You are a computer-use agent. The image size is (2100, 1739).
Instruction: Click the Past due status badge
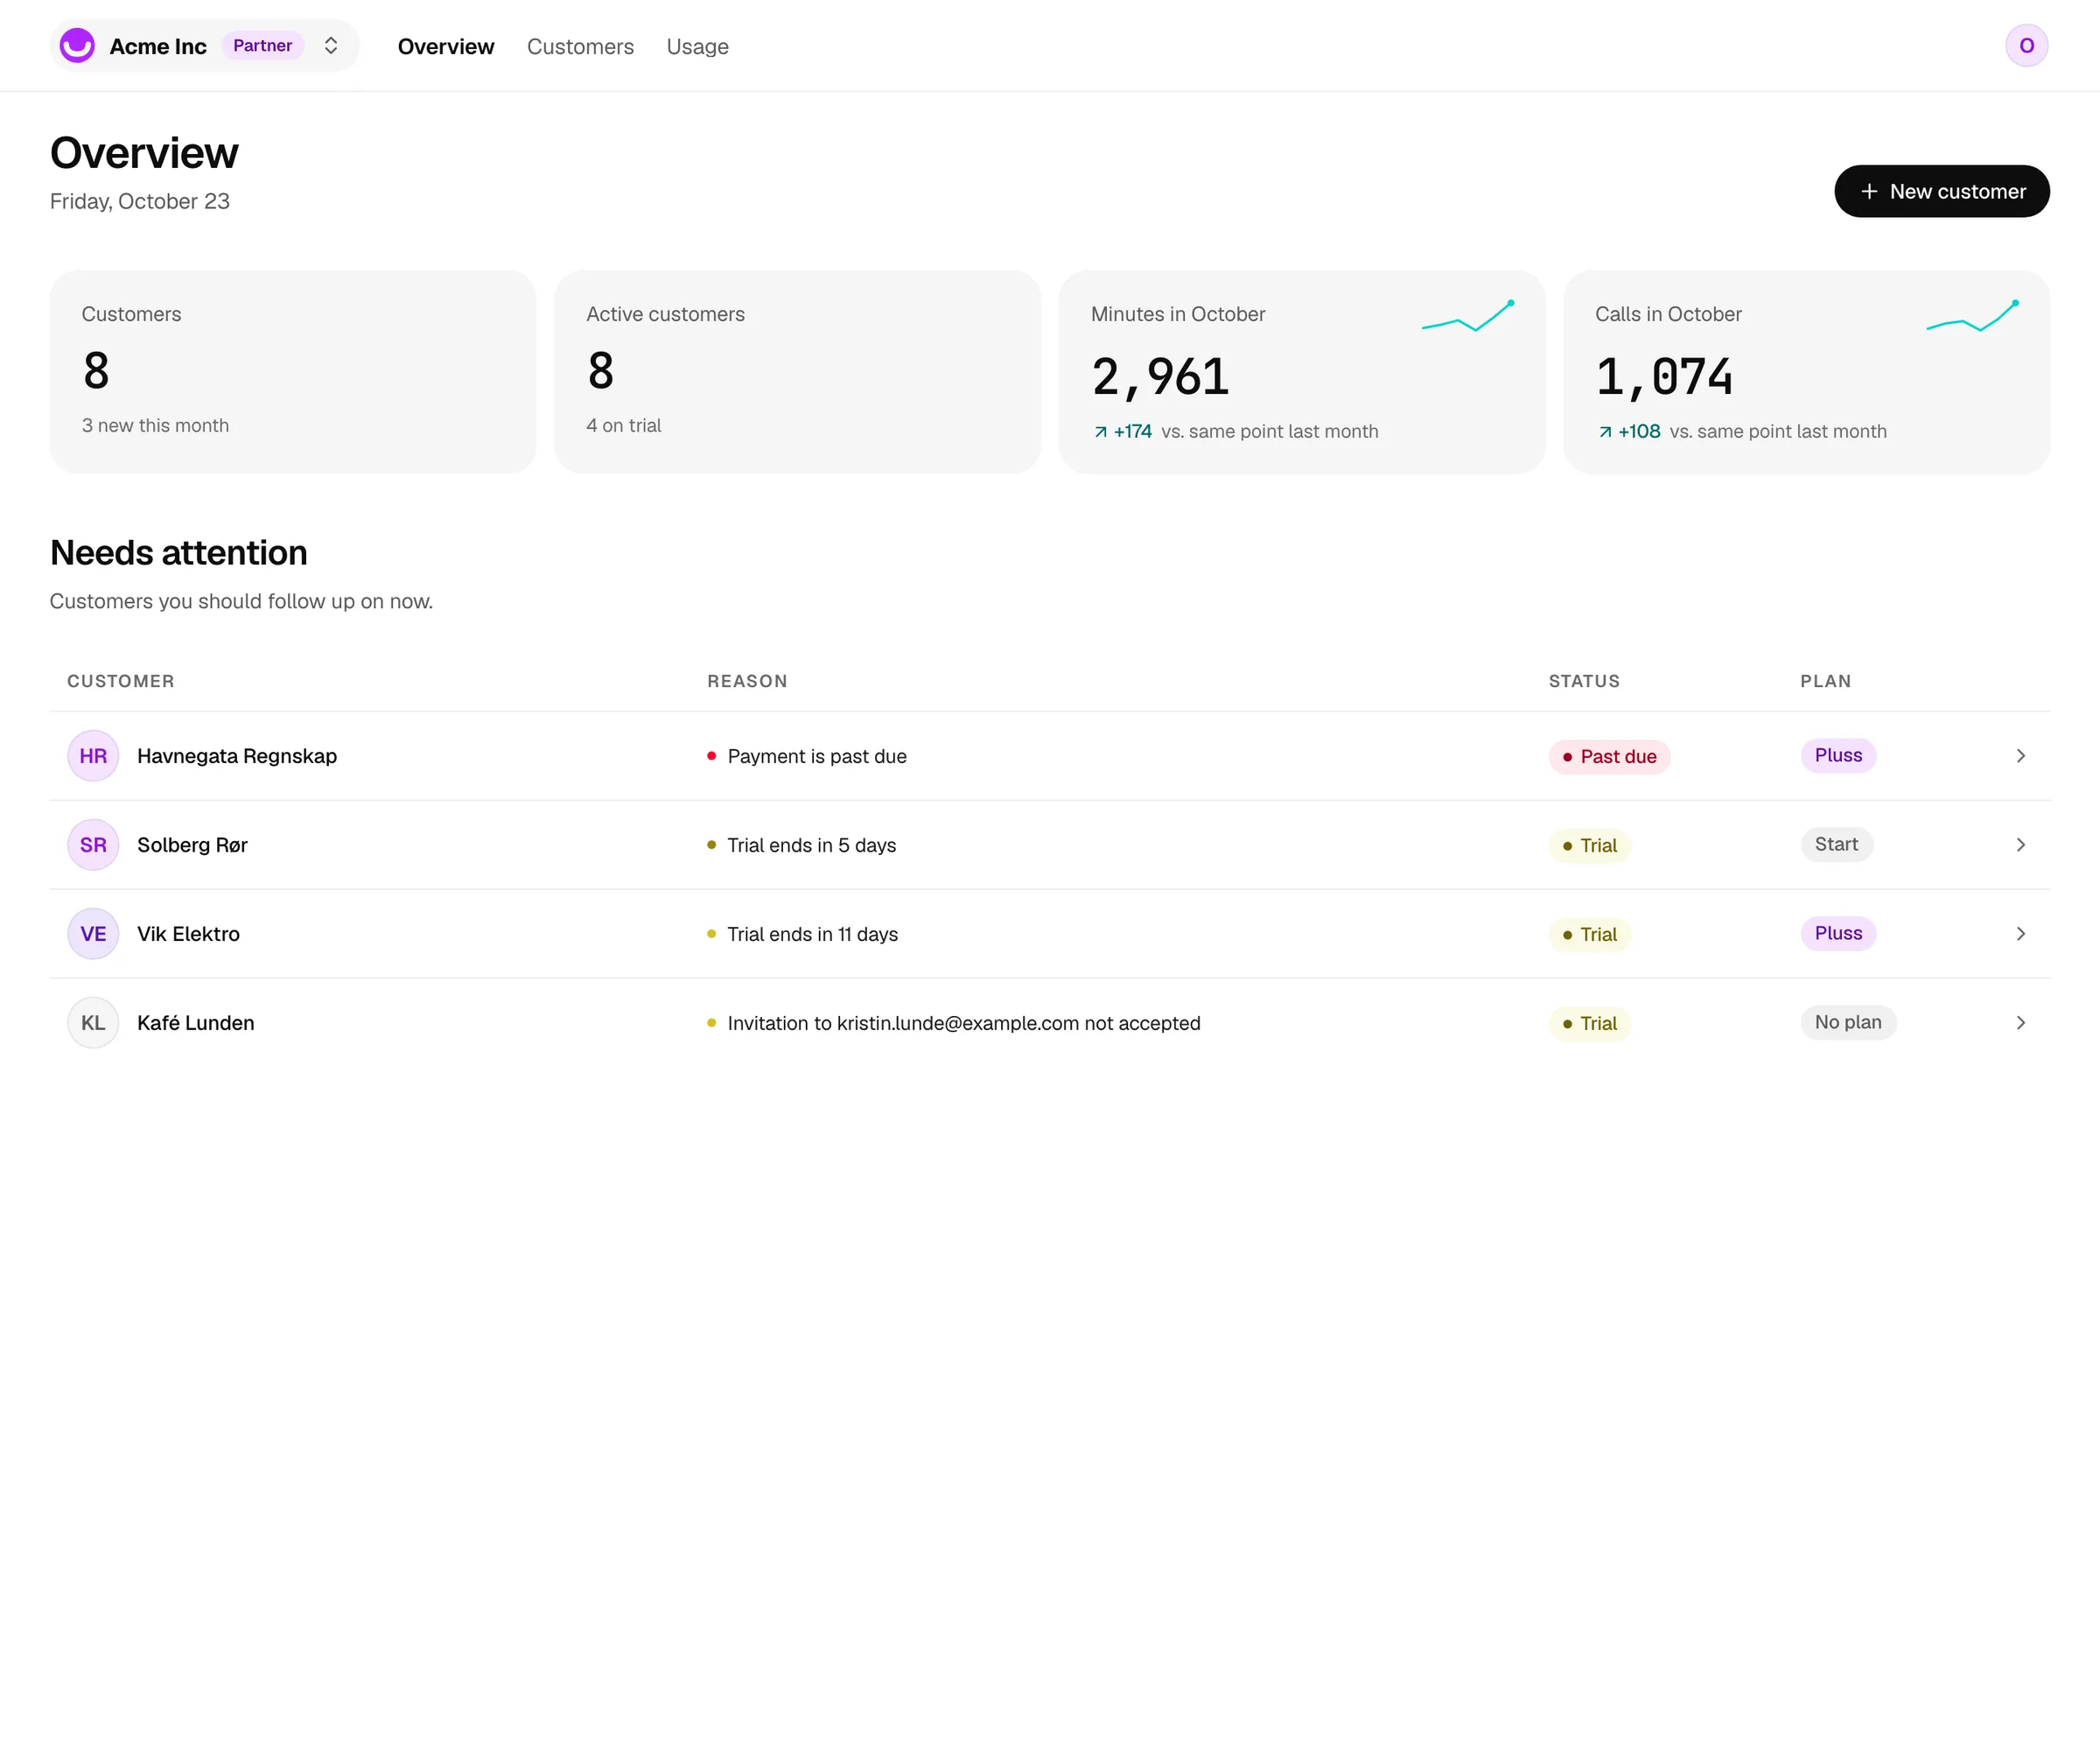tap(1609, 757)
